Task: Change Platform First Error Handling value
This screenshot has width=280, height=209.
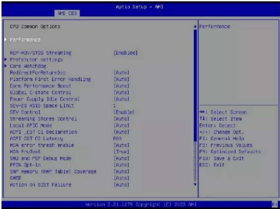Action: point(121,79)
